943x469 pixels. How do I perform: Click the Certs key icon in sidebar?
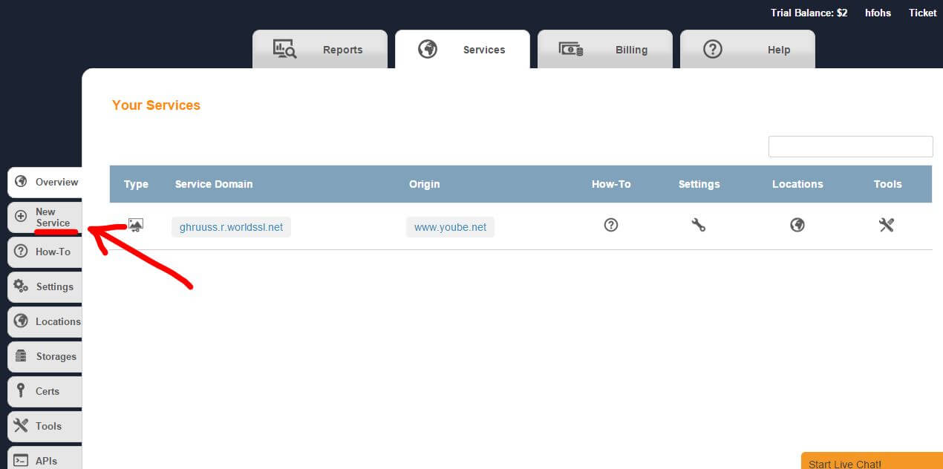22,391
